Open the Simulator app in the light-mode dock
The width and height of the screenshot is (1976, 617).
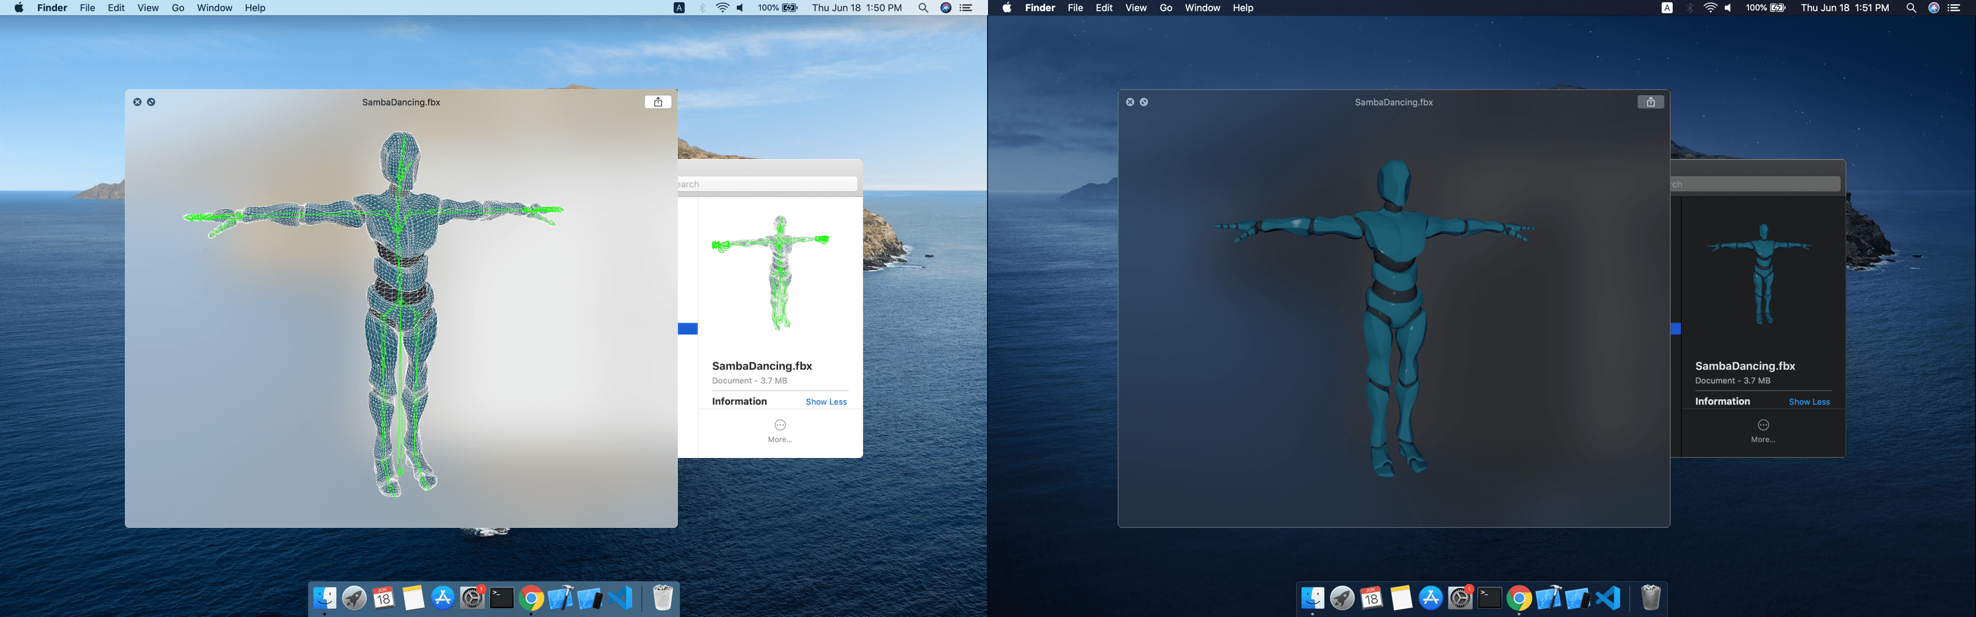pos(590,598)
